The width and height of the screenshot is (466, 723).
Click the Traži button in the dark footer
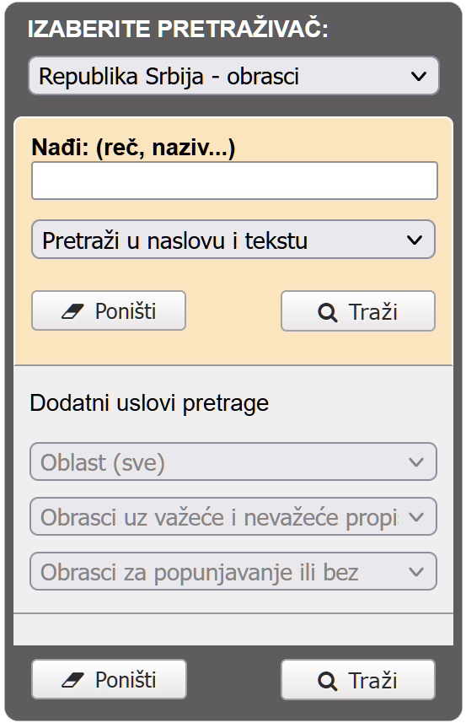coord(358,680)
